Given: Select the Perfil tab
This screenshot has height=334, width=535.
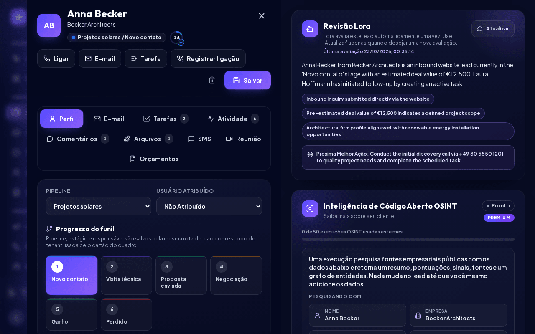Looking at the screenshot, I should tap(62, 119).
